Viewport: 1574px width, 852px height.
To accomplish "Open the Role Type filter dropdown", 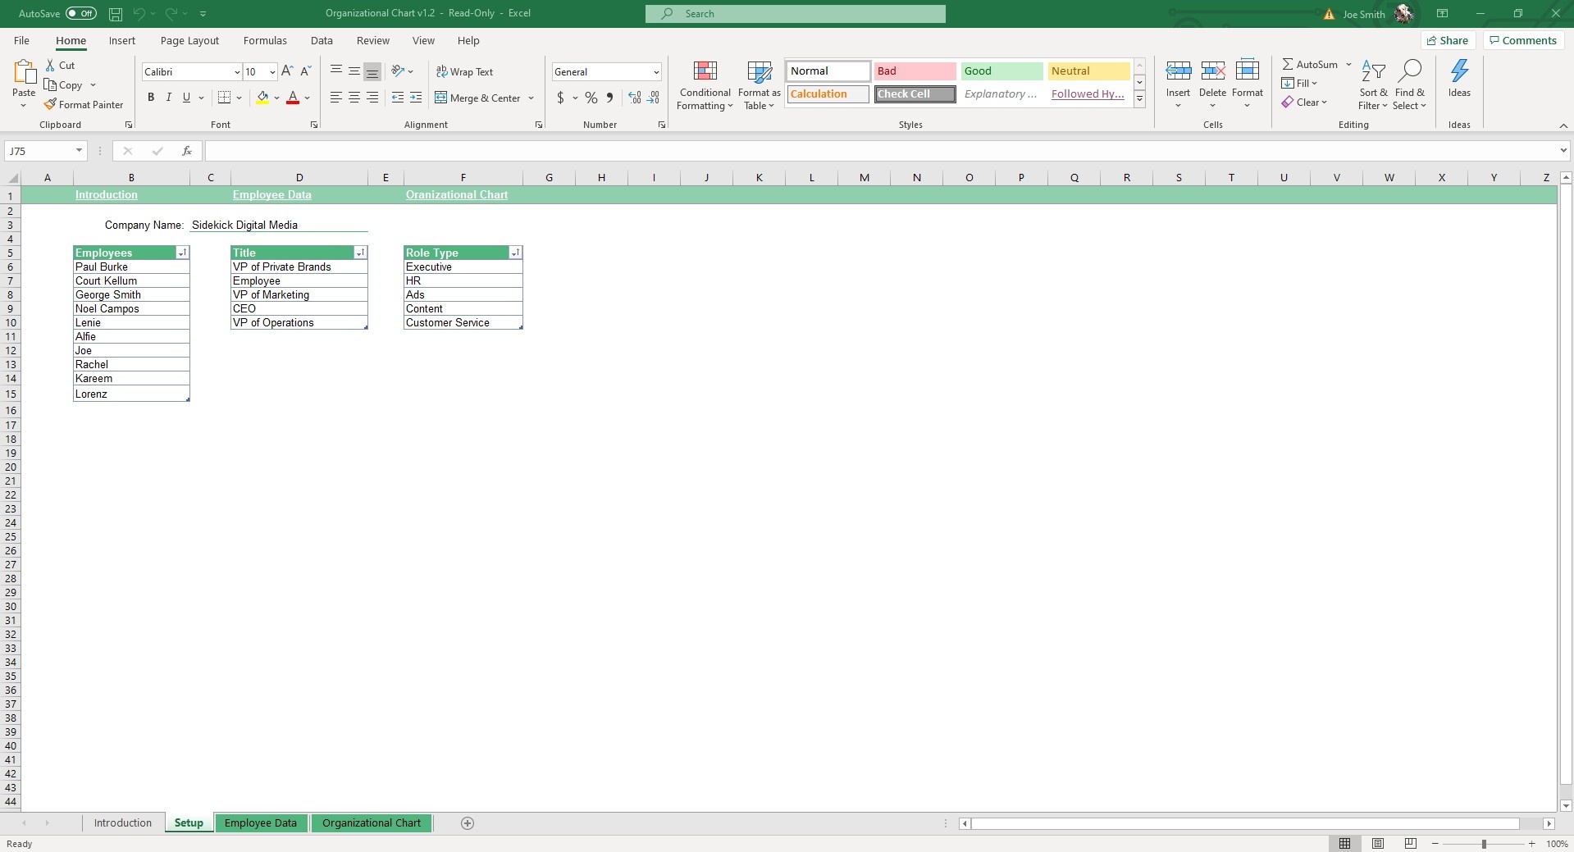I will click(x=515, y=253).
